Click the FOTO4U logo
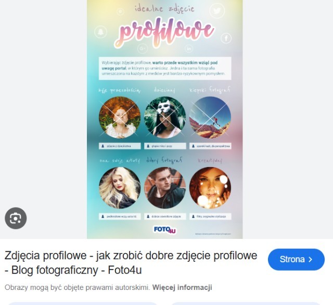 165,230
